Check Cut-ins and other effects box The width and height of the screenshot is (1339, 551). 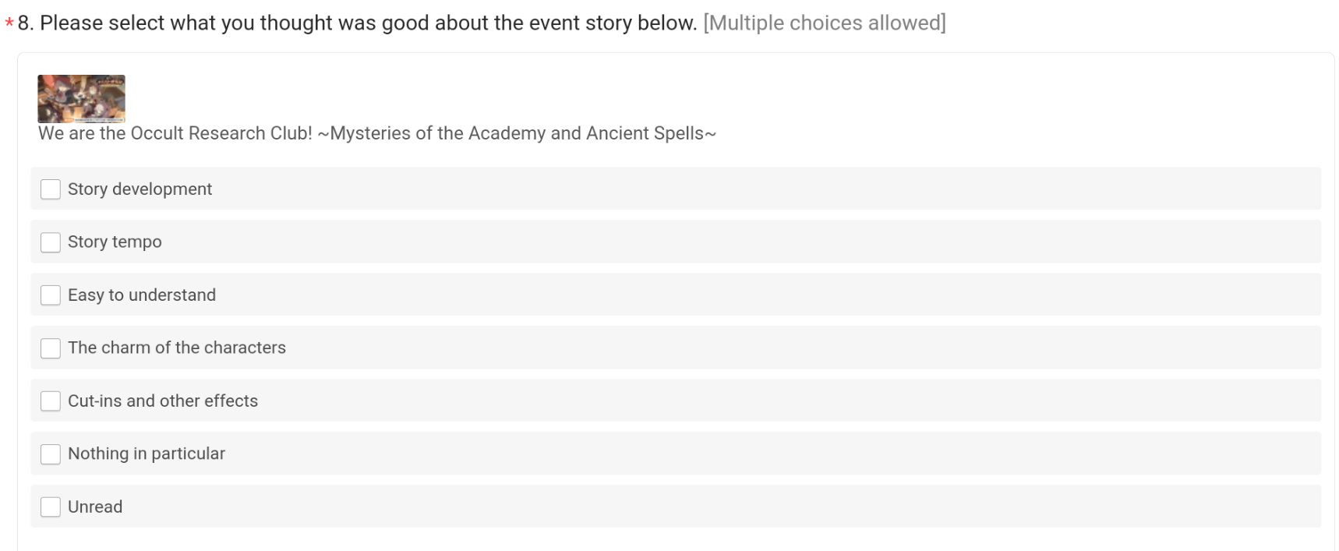51,401
